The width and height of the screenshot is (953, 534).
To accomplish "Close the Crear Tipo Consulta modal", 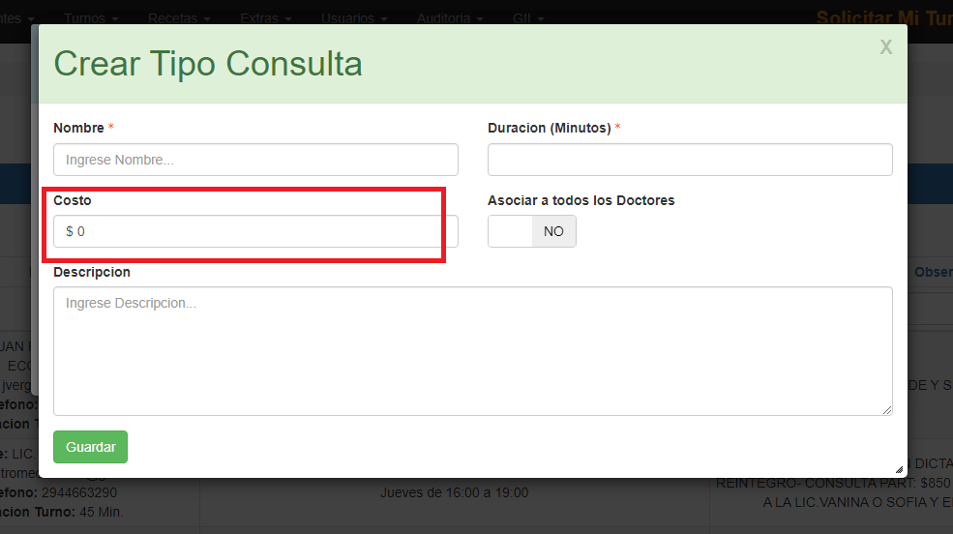I will pos(885,47).
